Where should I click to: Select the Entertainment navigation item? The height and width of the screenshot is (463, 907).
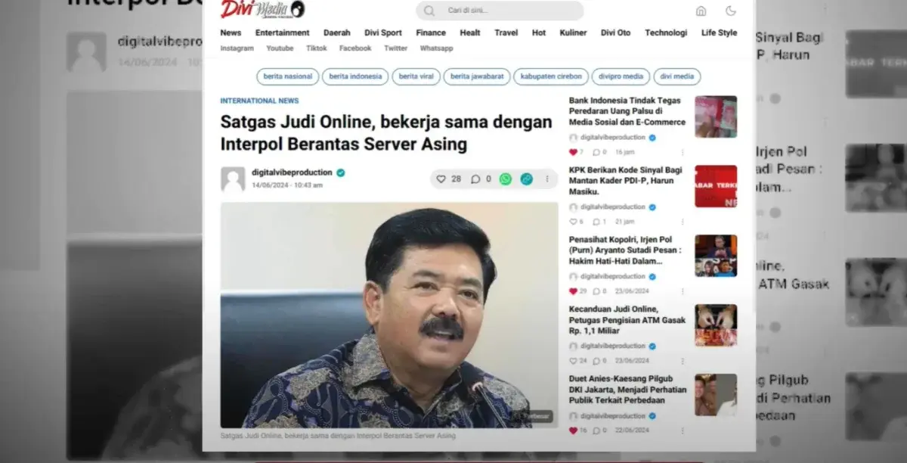click(x=282, y=33)
